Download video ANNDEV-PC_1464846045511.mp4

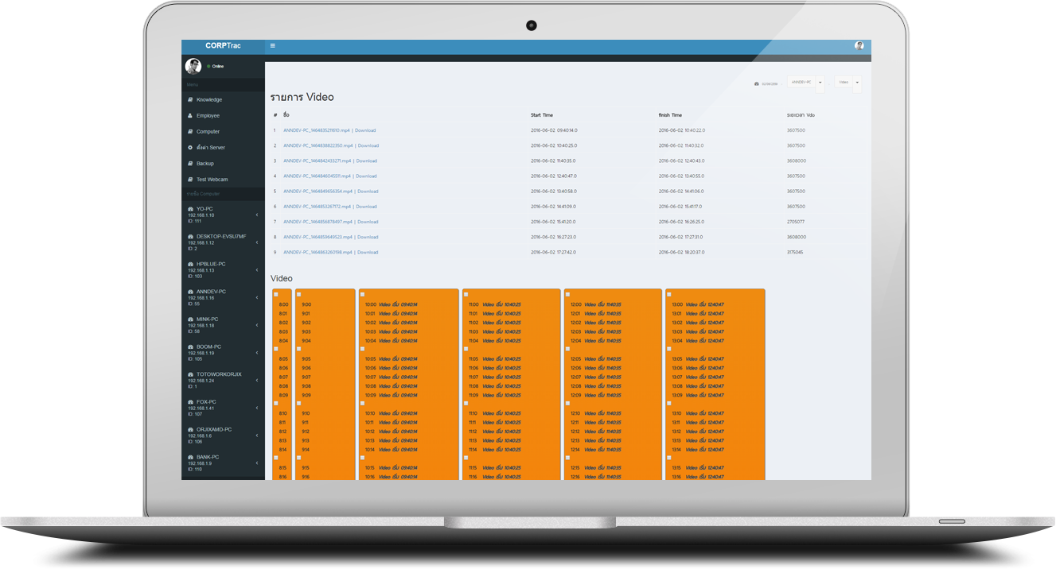pyautogui.click(x=366, y=176)
